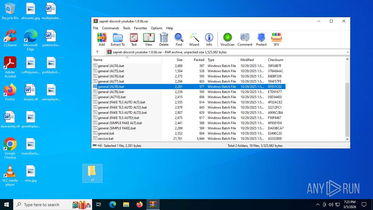
Task: Sort the list by Name column
Action: [127, 60]
